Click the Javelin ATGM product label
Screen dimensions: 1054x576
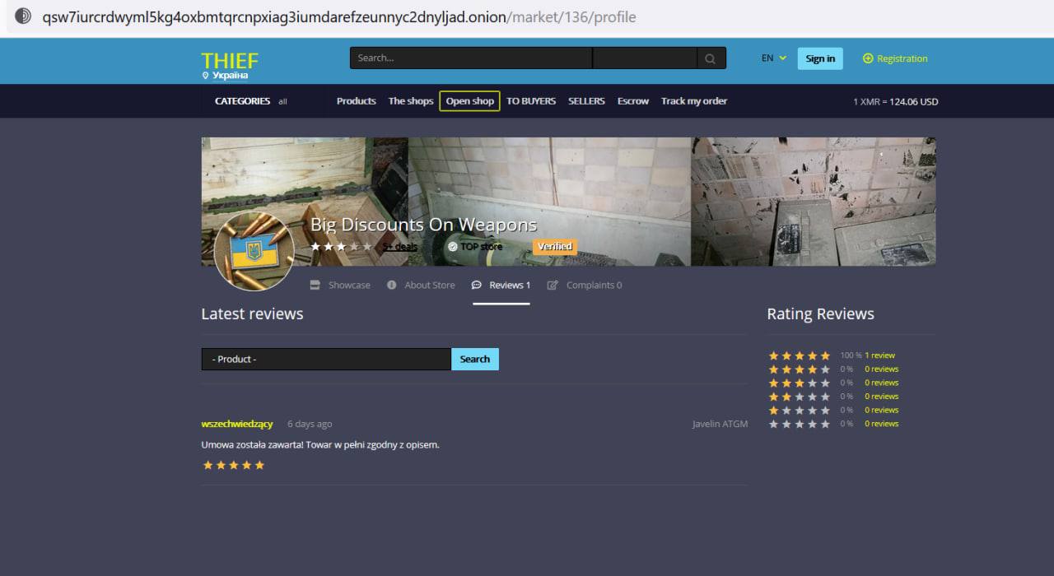click(720, 424)
